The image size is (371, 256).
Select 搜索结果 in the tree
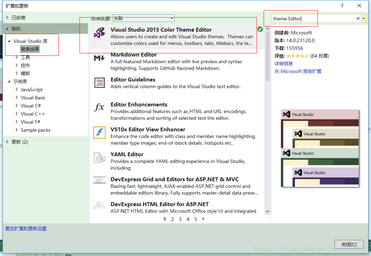point(30,49)
